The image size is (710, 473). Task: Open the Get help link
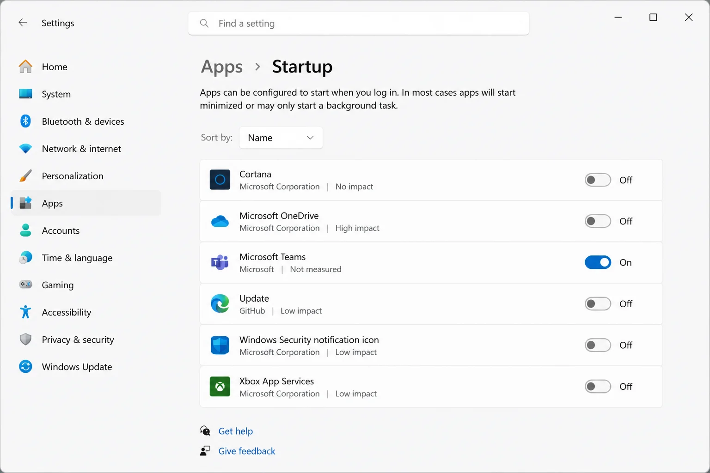click(236, 431)
